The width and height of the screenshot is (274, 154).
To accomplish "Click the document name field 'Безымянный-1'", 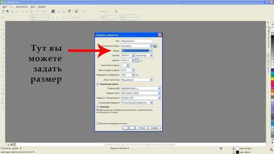I will point(137,41).
